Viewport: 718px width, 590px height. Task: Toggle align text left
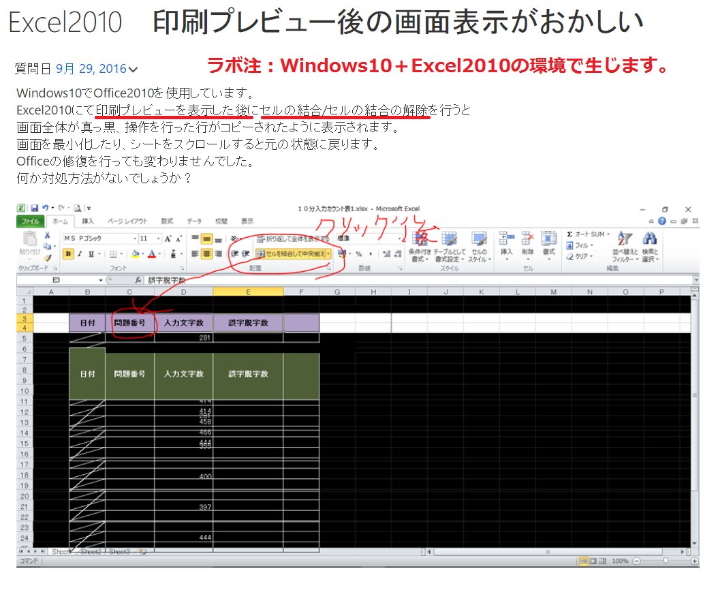click(195, 253)
